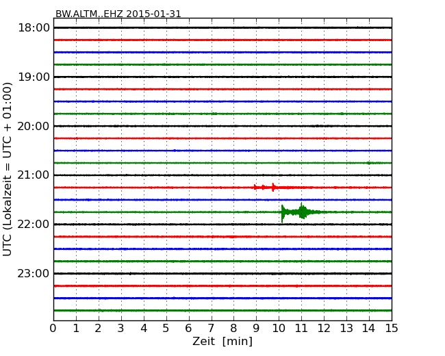Viewport: 445px width, 356px height.
Task: Click the x-axis tick label 3
Action: click(120, 328)
